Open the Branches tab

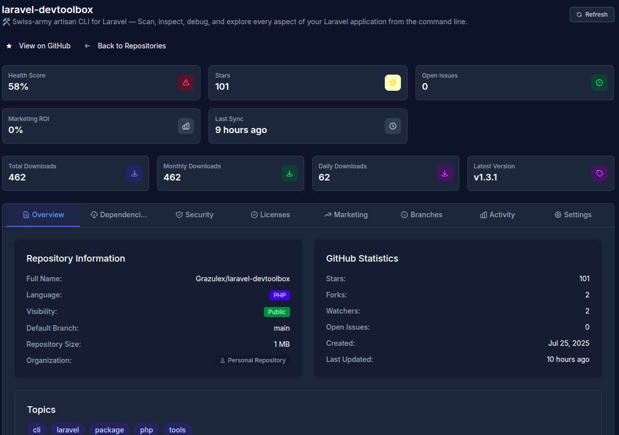[x=422, y=215]
